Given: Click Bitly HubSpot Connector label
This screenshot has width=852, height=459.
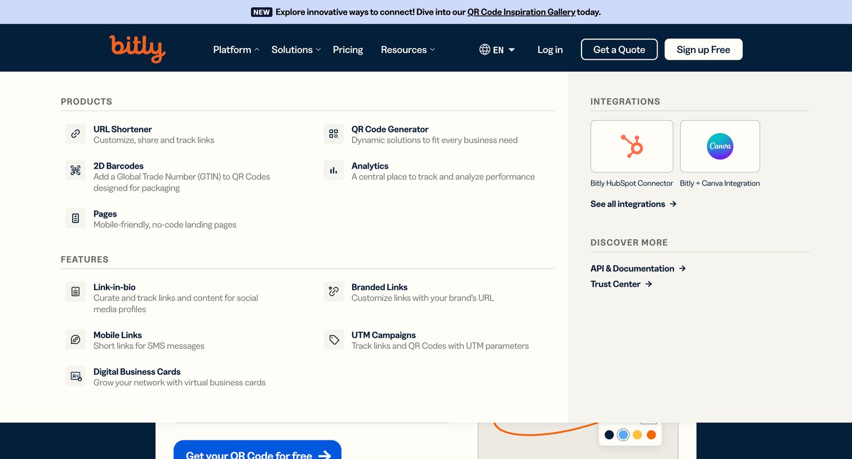Looking at the screenshot, I should (632, 183).
